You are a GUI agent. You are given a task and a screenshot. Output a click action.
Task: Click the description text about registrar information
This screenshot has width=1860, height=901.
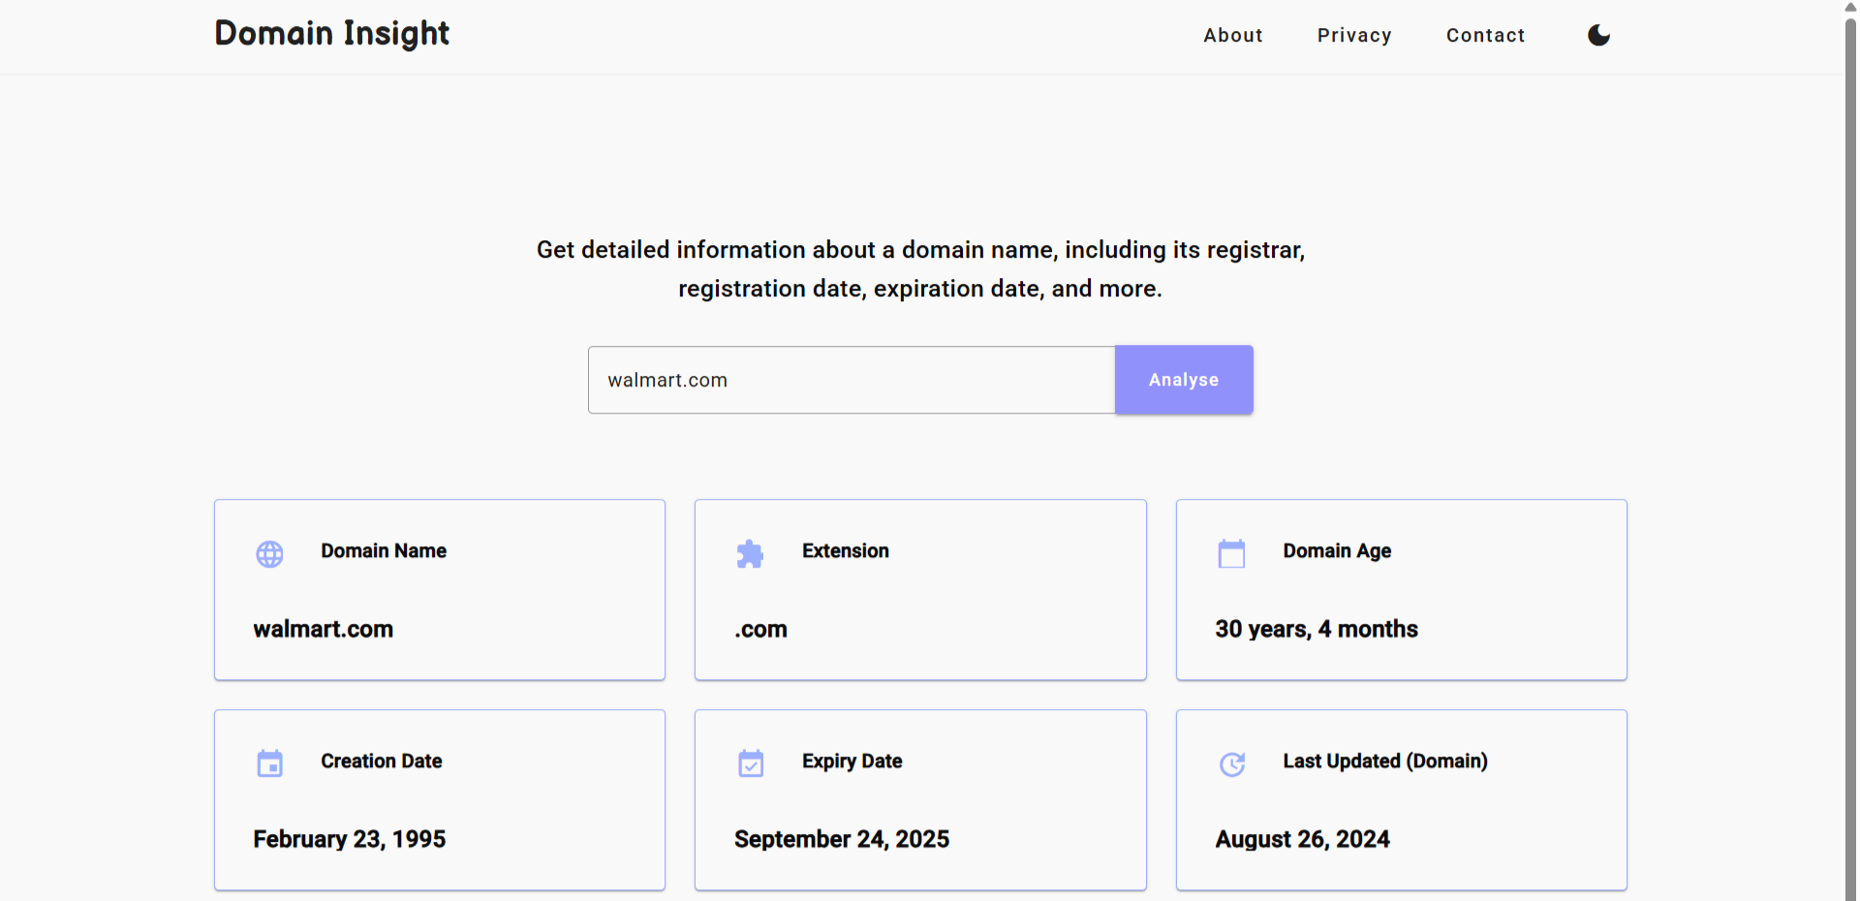pyautogui.click(x=920, y=269)
